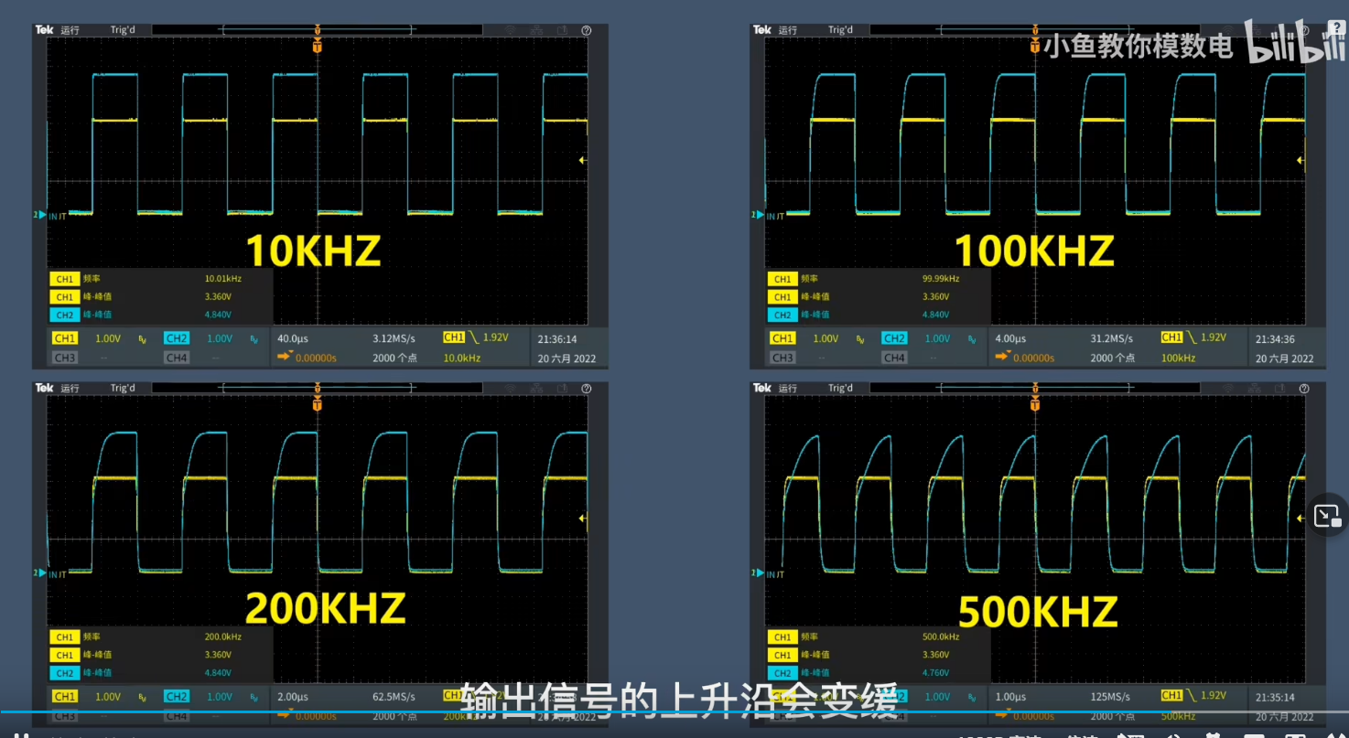Enable the CH3 channel on the 10KHZ scope
Image resolution: width=1349 pixels, height=738 pixels.
(64, 357)
